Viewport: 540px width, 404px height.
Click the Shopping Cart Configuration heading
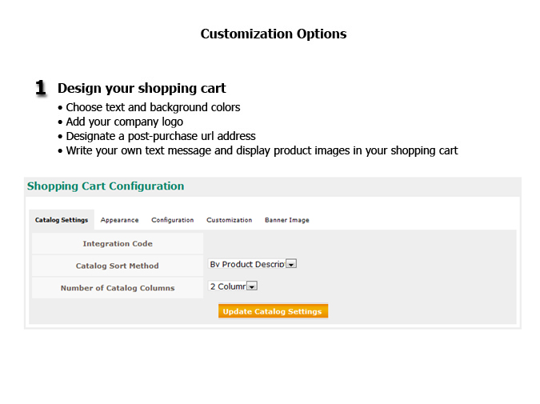pos(106,186)
